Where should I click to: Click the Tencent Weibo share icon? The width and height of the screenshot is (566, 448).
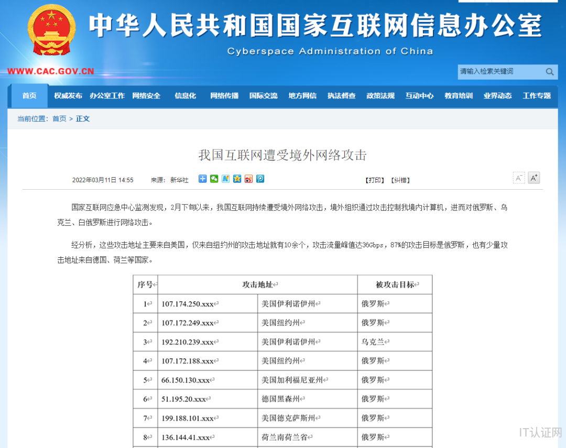[260, 179]
